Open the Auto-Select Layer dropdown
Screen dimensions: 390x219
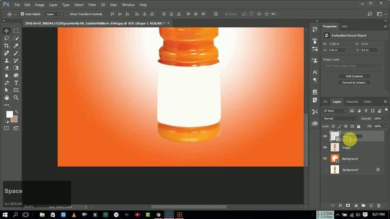tap(52, 14)
